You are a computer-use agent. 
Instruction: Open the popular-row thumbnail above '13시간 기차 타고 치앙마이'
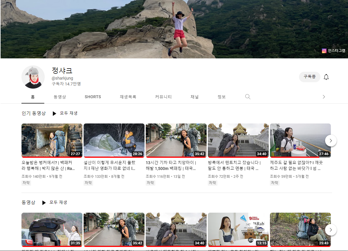tap(176, 141)
